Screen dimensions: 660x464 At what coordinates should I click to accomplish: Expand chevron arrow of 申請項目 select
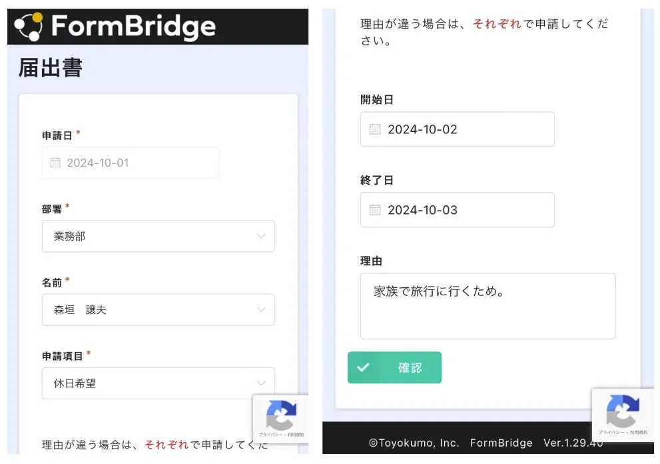[x=261, y=383]
